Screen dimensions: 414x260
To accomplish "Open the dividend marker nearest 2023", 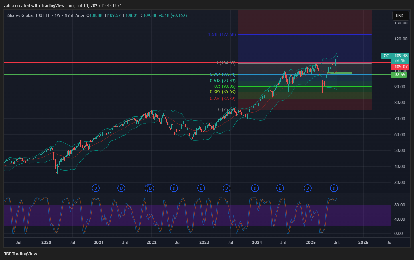I will click(x=201, y=188).
